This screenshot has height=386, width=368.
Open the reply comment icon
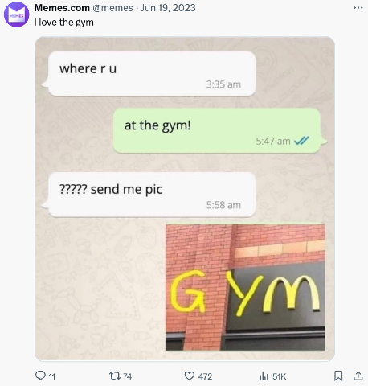point(40,376)
